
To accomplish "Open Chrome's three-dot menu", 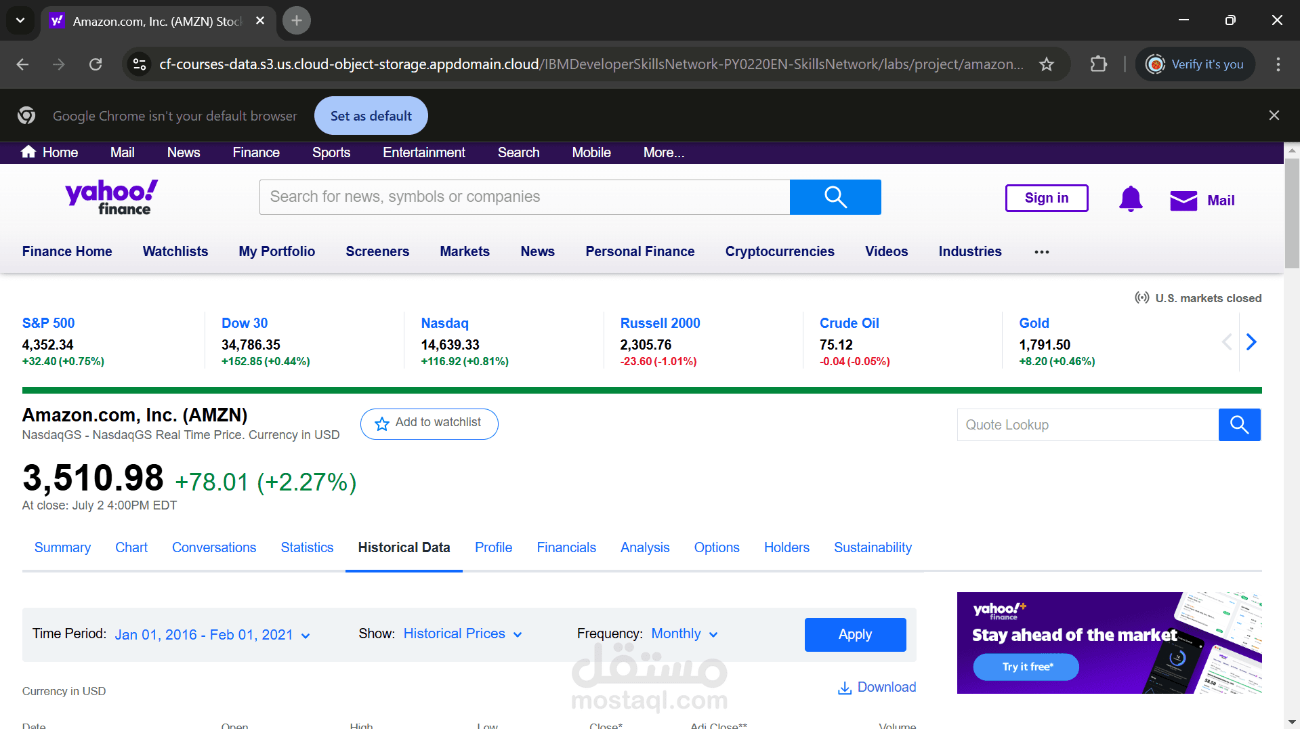I will click(x=1278, y=64).
